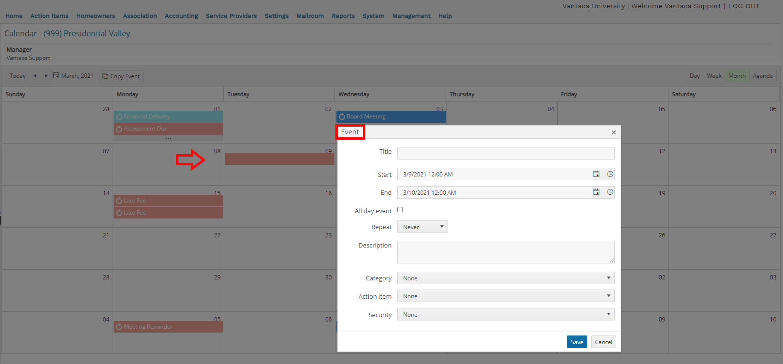This screenshot has width=783, height=364.
Task: Click the recurring icon on Financial Delivery event
Action: [119, 116]
